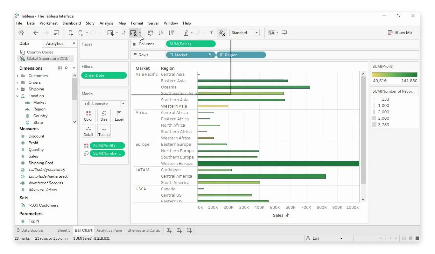Screen dimensions: 435x254
Task: Select the Shipping Cost measure
Action: 41,163
